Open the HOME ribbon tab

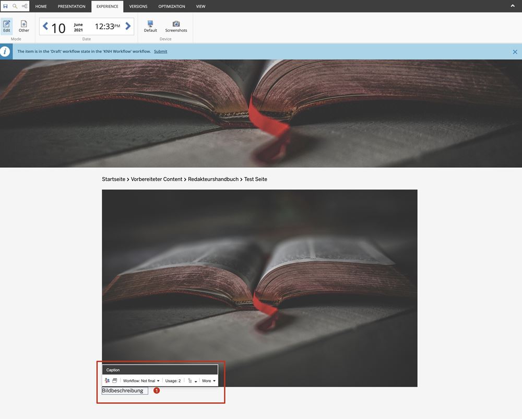41,6
